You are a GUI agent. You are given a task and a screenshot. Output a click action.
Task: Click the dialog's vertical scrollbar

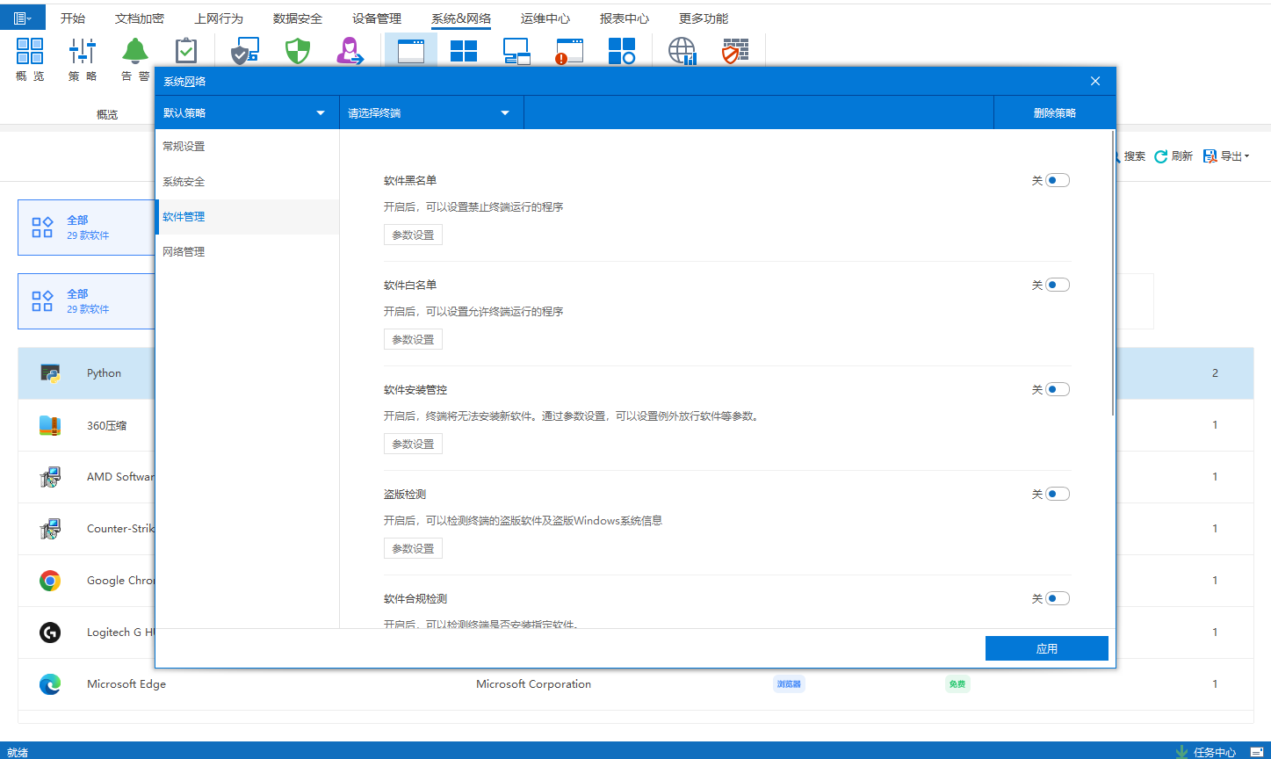tap(1113, 272)
